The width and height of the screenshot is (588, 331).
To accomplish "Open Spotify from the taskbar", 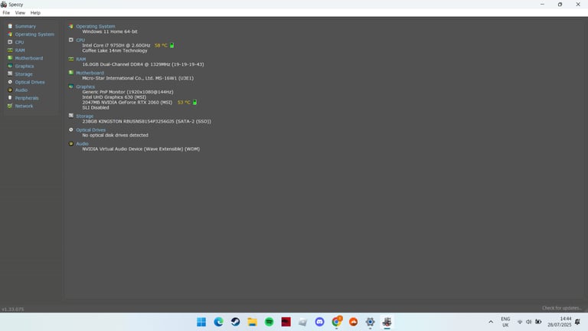I will (x=269, y=322).
